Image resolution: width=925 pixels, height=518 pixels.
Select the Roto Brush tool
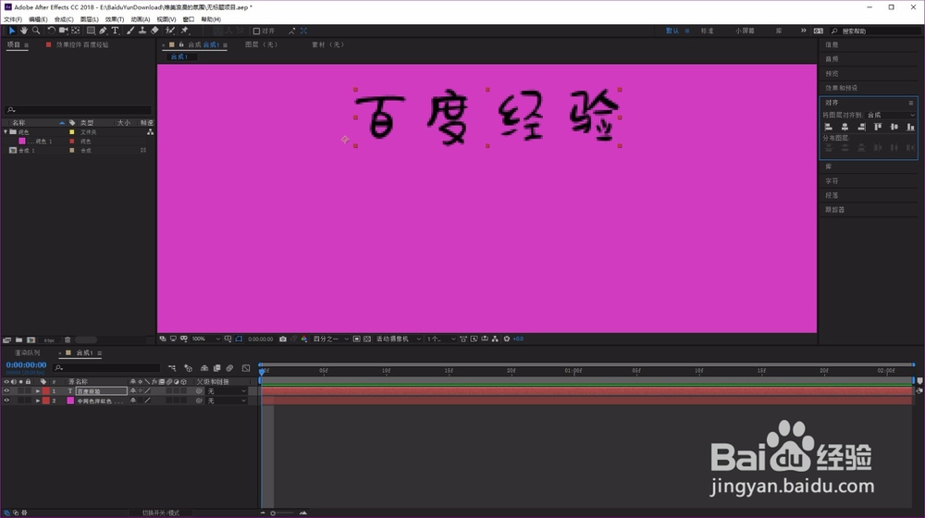170,31
